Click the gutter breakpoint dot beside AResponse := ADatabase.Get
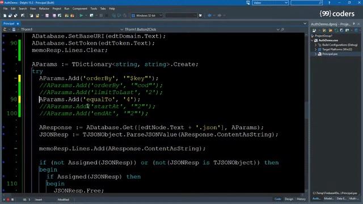The width and height of the screenshot is (363, 204). [x=3, y=127]
